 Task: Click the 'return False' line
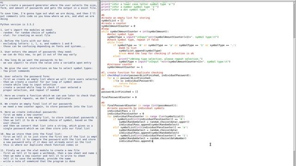[x=128, y=83]
